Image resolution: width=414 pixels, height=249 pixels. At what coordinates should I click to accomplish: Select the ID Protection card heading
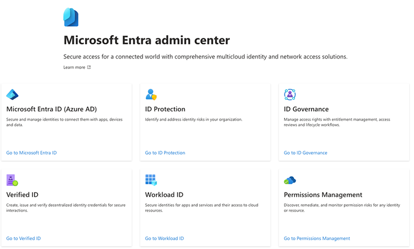click(165, 109)
